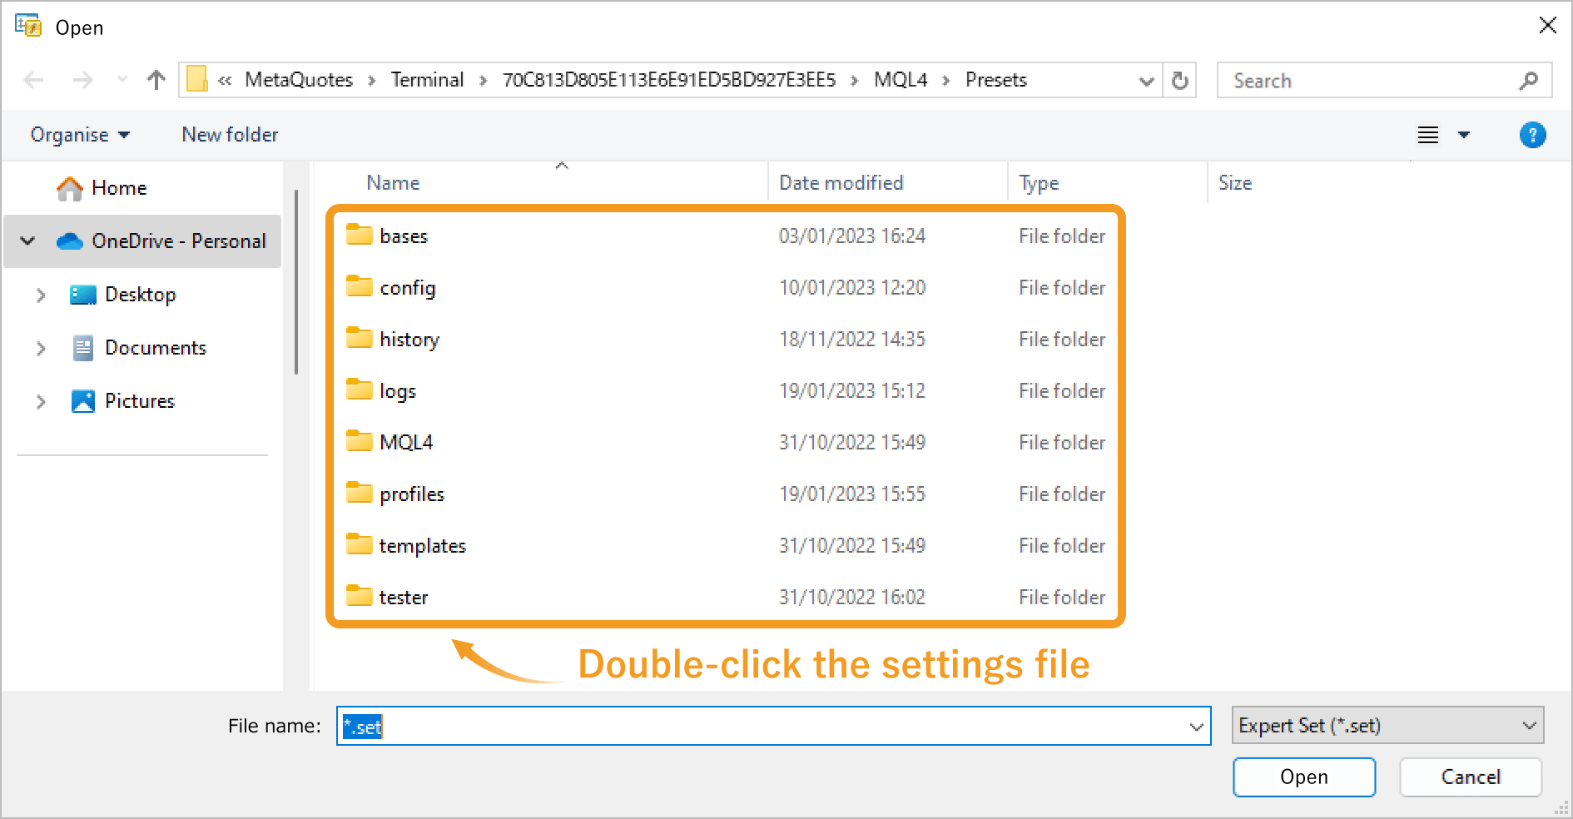
Task: Navigate to MQL4 via the breadcrumb
Action: pos(899,80)
